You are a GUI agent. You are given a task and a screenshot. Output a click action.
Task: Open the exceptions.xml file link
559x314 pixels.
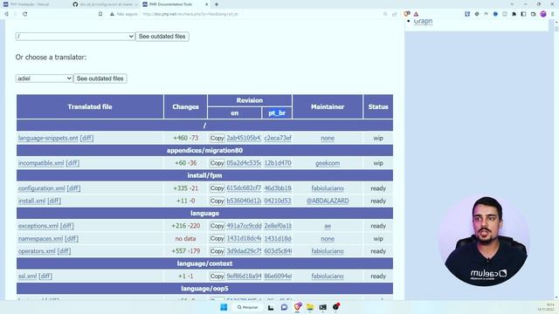[x=38, y=226]
